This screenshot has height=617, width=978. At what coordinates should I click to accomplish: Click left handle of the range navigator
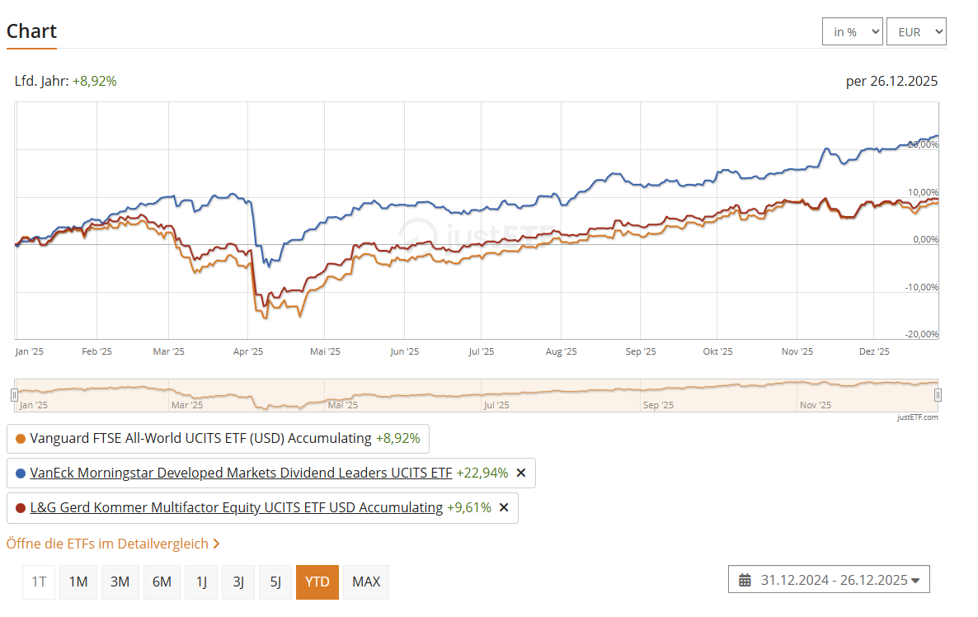click(x=14, y=396)
